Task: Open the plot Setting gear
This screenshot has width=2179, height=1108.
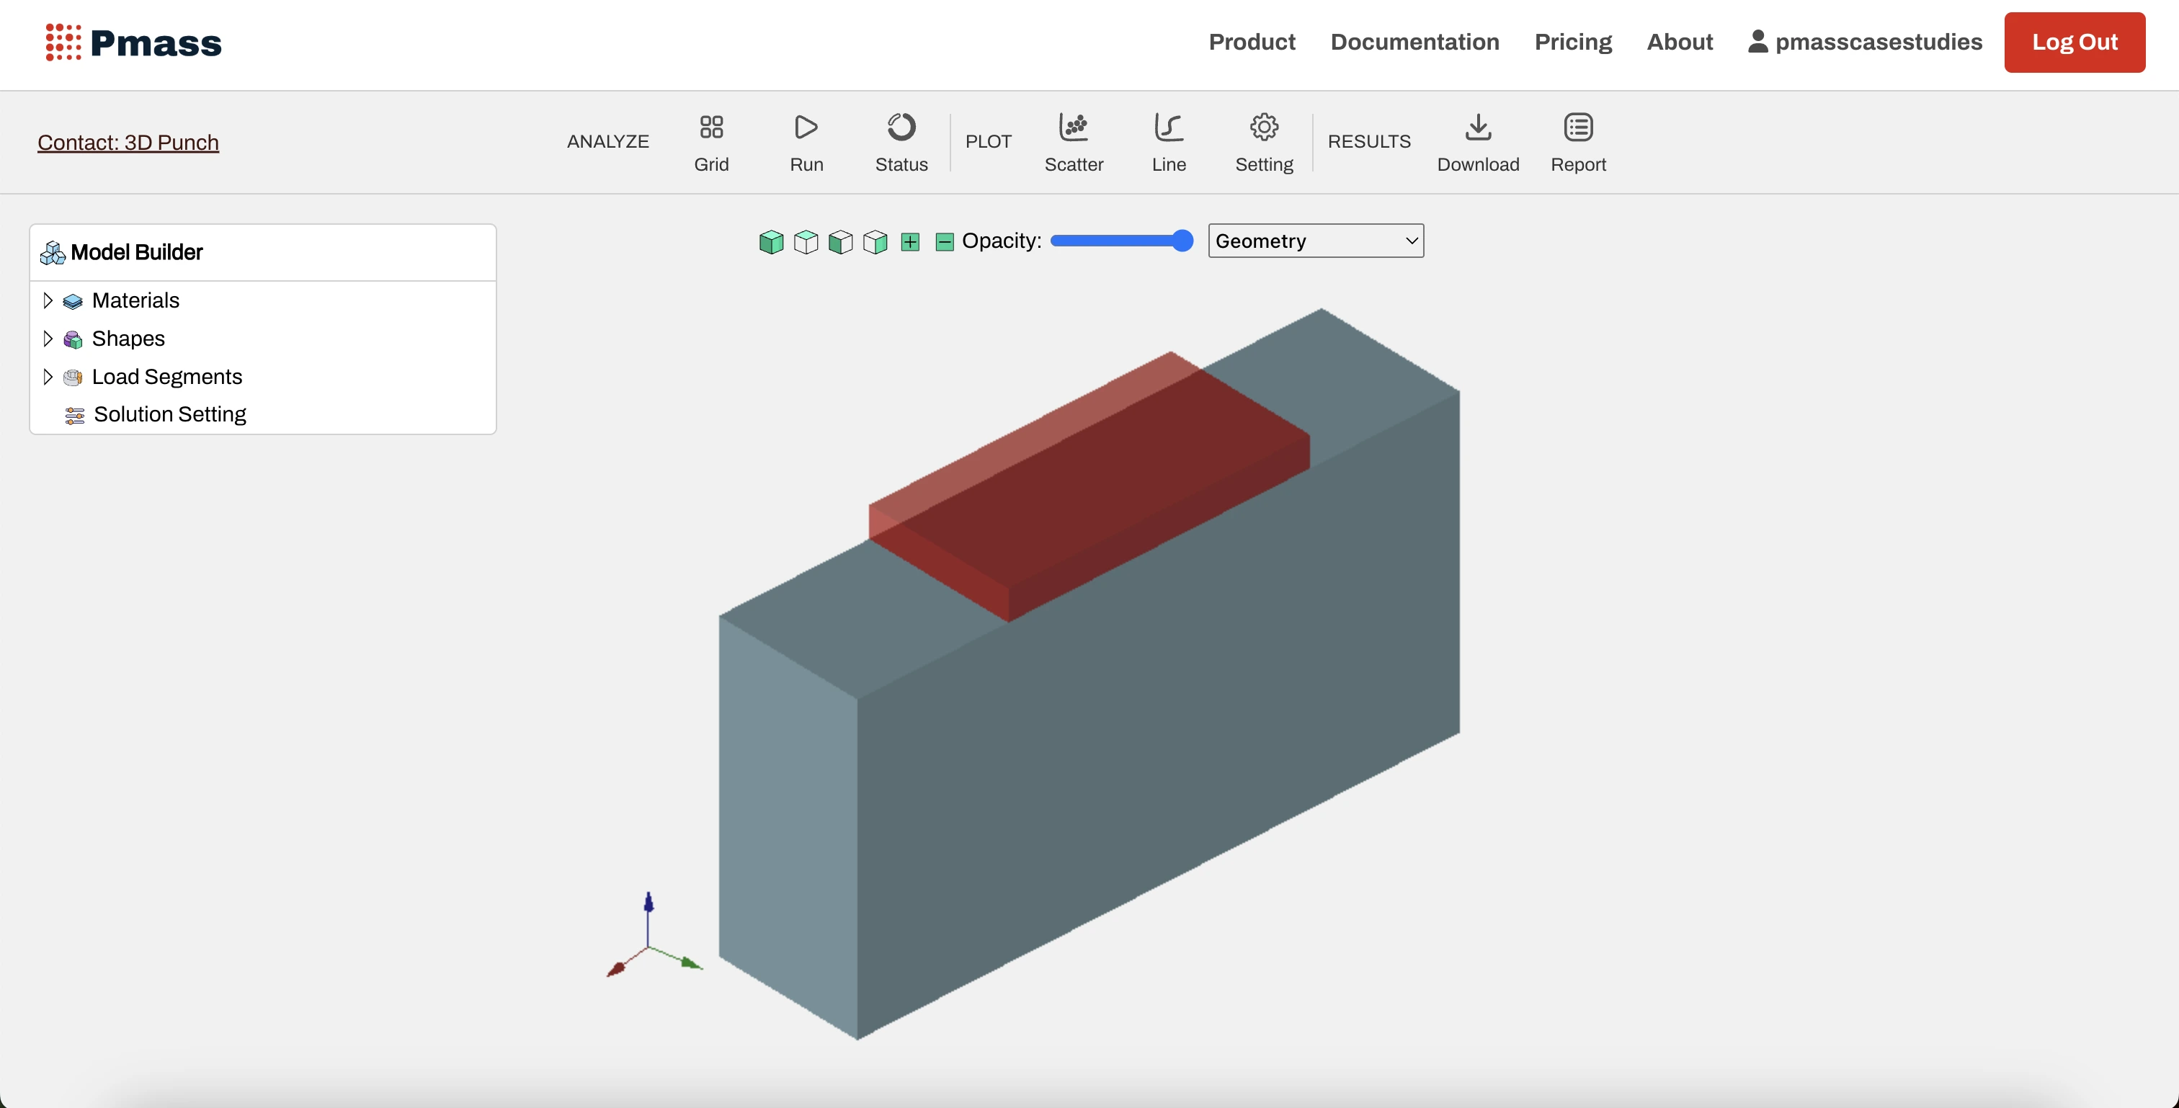Action: click(x=1264, y=143)
